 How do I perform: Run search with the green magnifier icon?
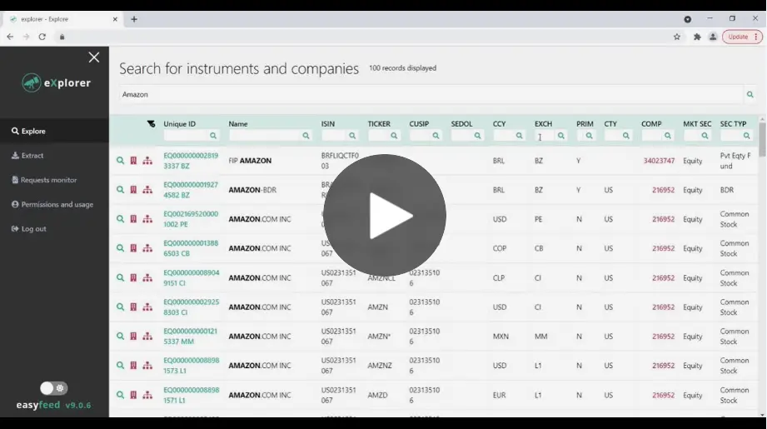(x=750, y=94)
